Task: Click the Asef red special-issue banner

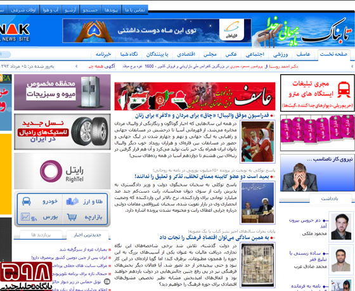Action: (x=195, y=96)
